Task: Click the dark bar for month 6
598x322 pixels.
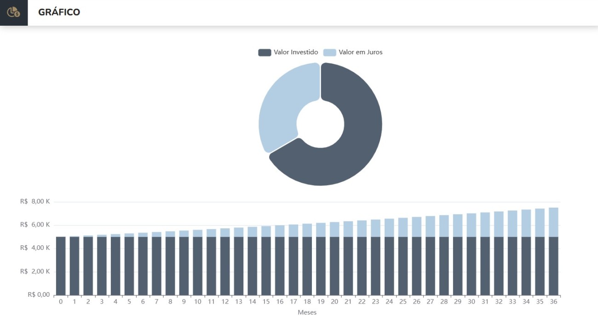Action: [143, 266]
